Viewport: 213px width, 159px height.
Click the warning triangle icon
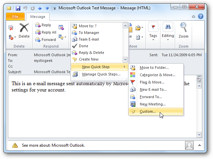[15, 145]
